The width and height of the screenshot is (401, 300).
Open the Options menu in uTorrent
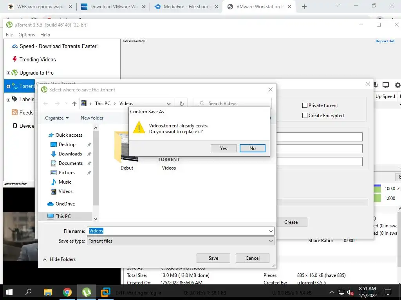pos(27,35)
